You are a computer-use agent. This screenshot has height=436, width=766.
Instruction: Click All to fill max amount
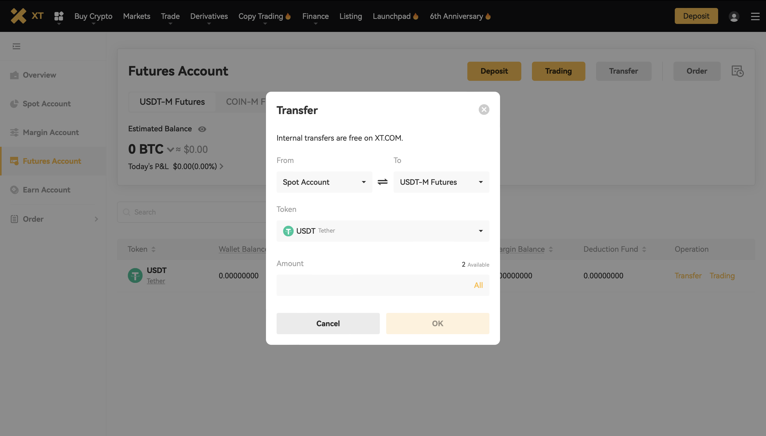[478, 285]
